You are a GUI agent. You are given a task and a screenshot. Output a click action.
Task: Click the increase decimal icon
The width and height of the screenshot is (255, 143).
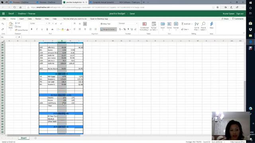pyautogui.click(x=132, y=29)
